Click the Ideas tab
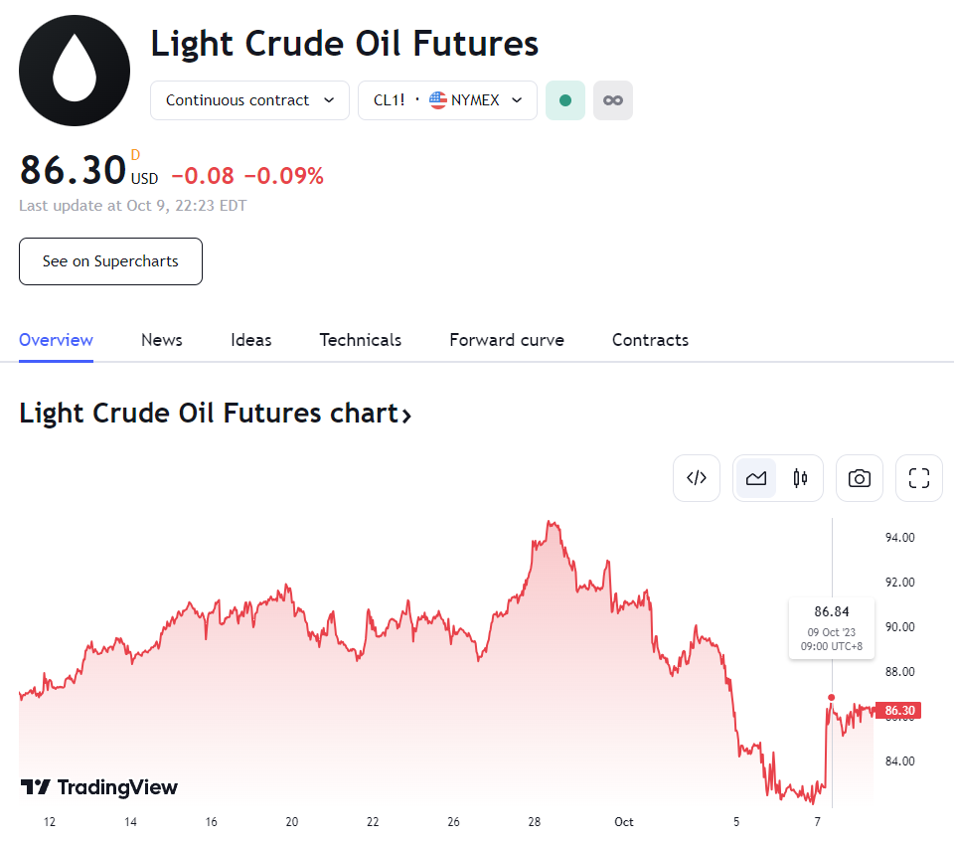This screenshot has height=843, width=954. pos(251,340)
